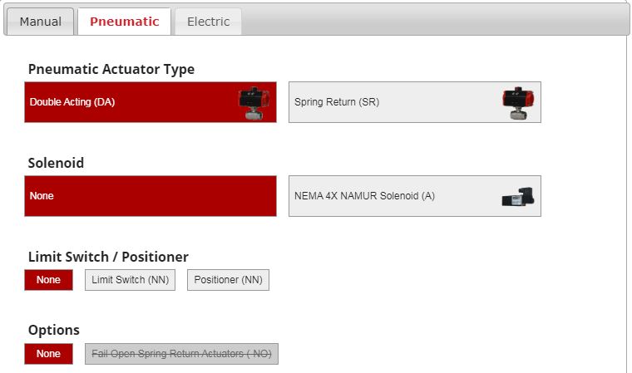Select the Pneumatic tab
632x373 pixels.
coord(124,22)
